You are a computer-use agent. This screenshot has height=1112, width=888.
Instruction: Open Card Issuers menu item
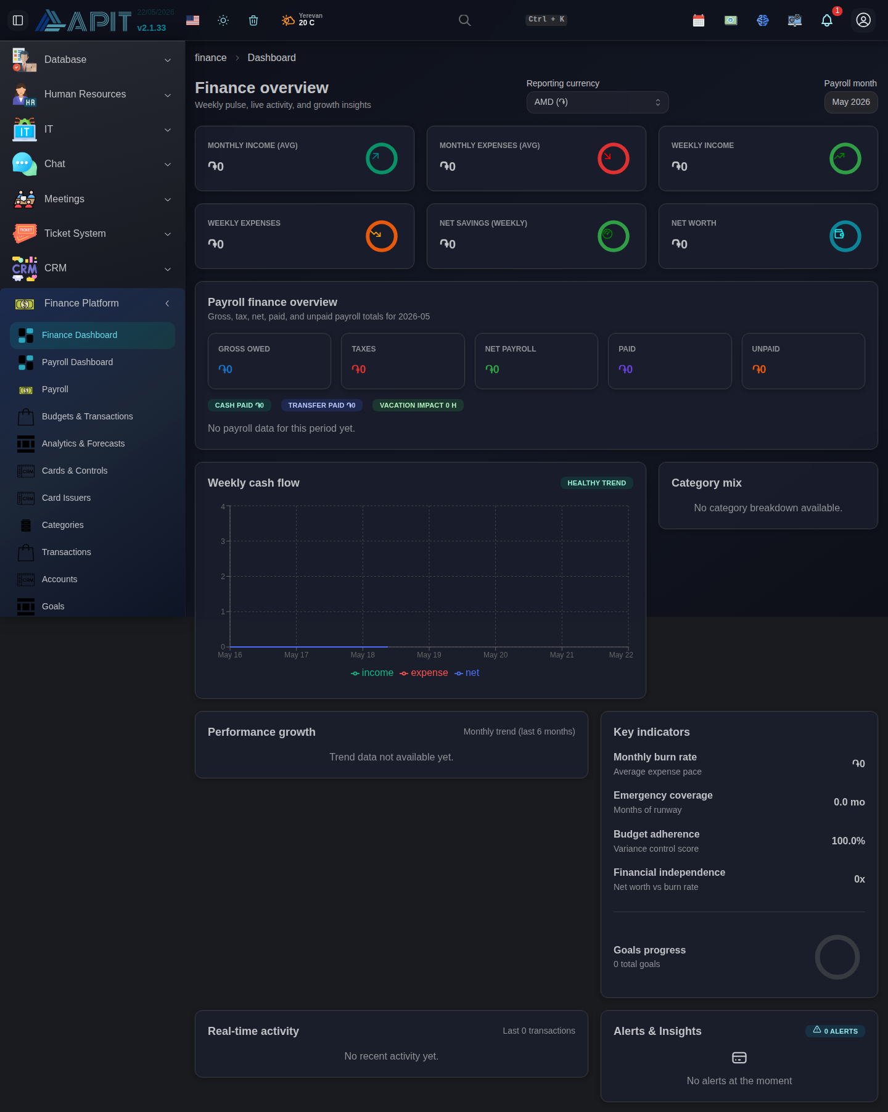point(92,498)
